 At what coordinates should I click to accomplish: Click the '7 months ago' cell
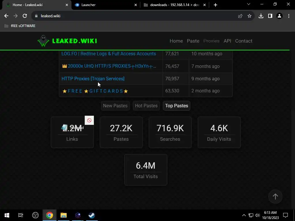(x=211, y=66)
